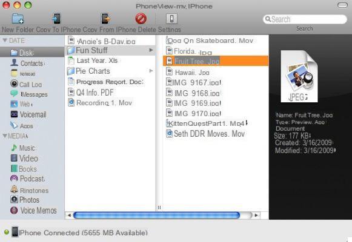Open Call Log in the sidebar
Image resolution: width=352 pixels, height=242 pixels.
(x=26, y=84)
